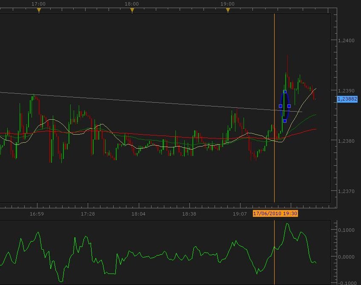This screenshot has width=361, height=285.
Task: Click the 18:04 time axis label
Action: pyautogui.click(x=138, y=214)
